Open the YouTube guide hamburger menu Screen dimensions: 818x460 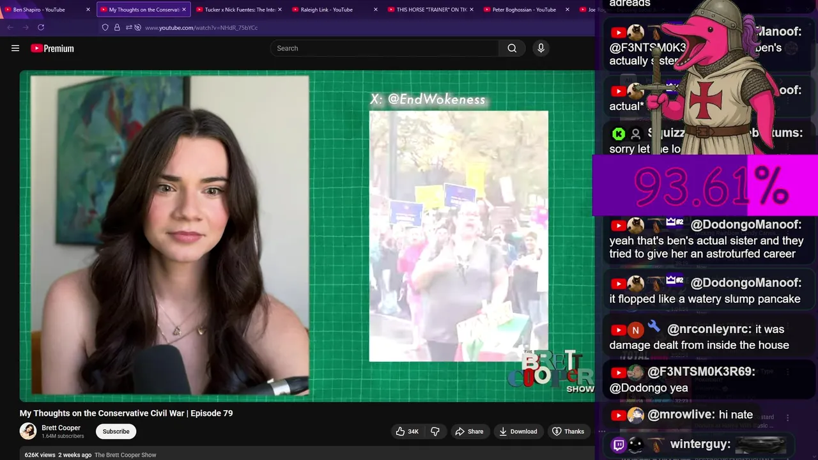pos(15,48)
